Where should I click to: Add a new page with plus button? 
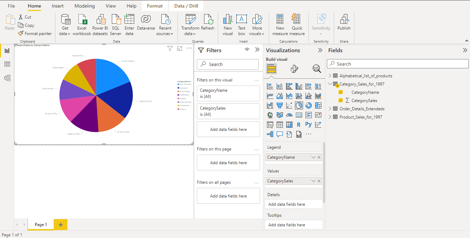pyautogui.click(x=61, y=225)
